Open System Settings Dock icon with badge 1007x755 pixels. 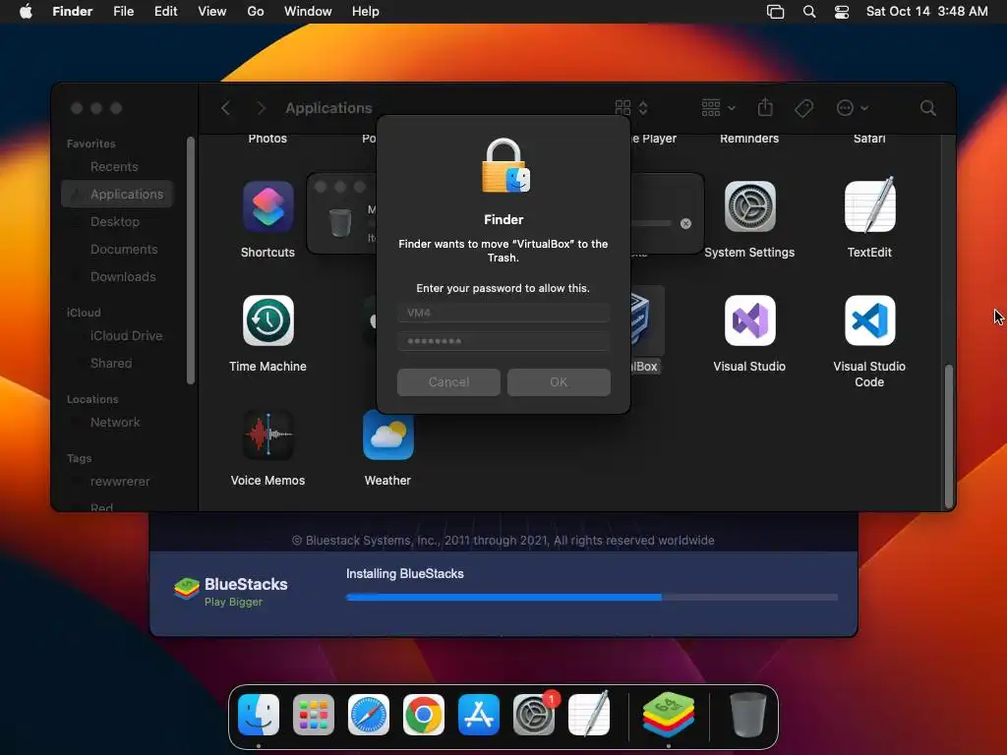[534, 715]
